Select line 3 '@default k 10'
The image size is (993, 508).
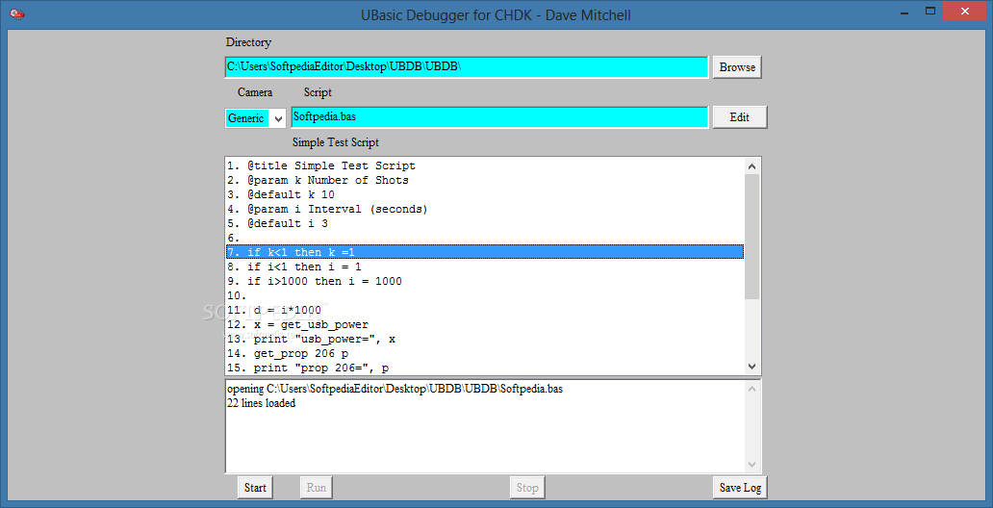[485, 195]
